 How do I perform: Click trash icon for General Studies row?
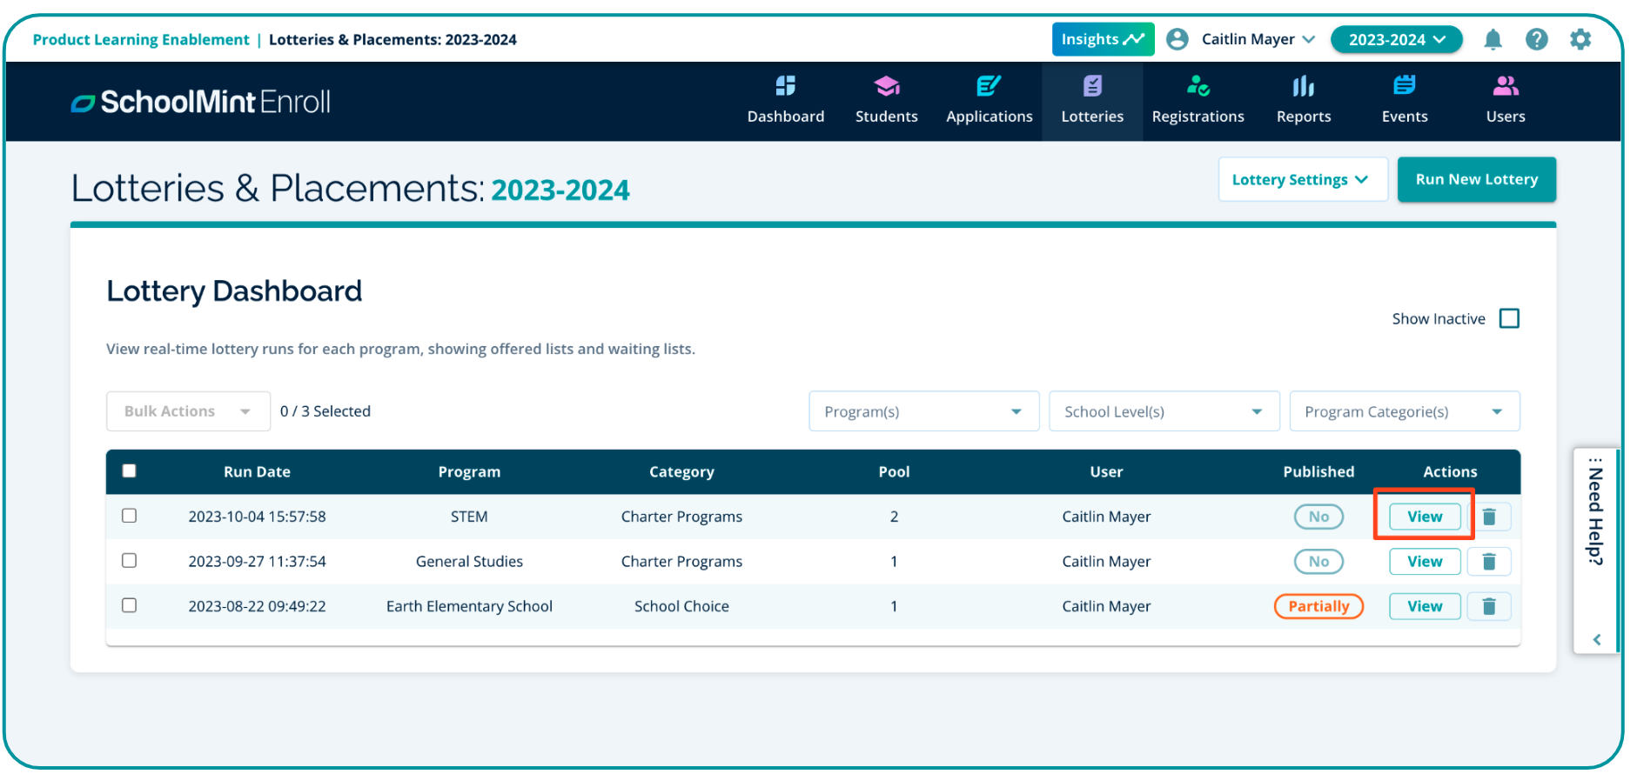(1489, 562)
